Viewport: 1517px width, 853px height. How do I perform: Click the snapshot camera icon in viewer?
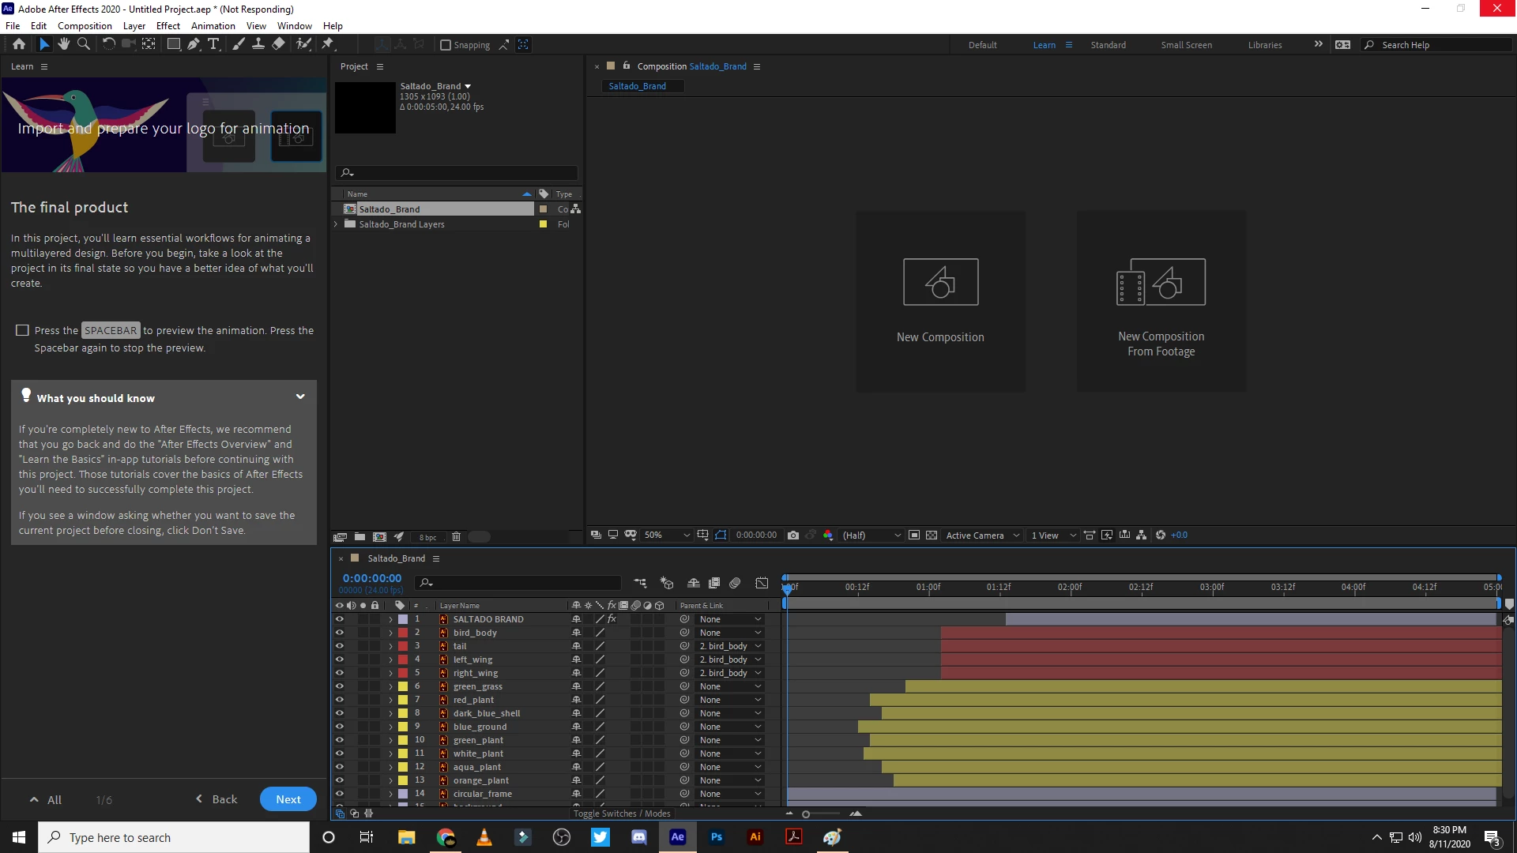[x=793, y=535]
